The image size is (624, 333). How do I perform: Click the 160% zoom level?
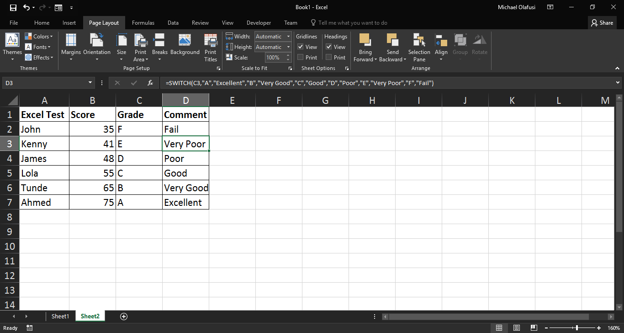(x=613, y=328)
